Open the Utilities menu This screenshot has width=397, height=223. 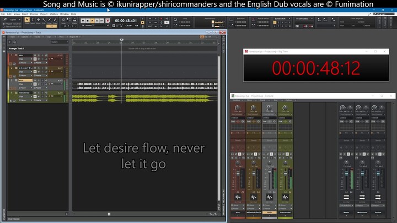54,14
